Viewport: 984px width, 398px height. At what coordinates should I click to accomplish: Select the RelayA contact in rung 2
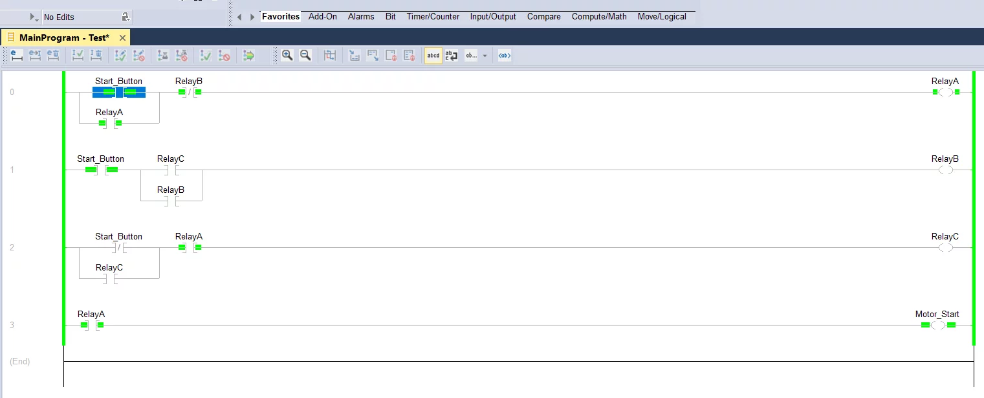[190, 247]
